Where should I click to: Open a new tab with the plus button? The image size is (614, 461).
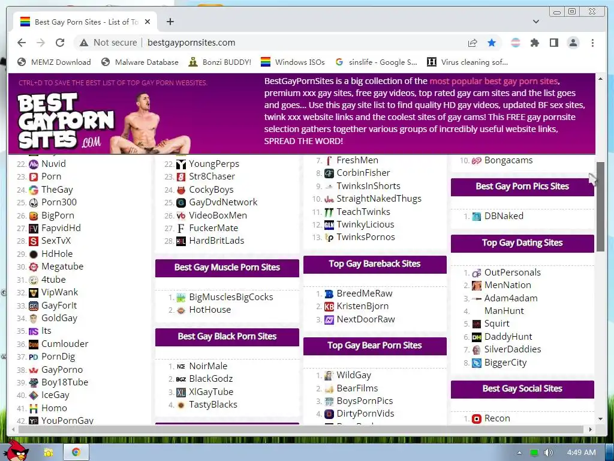[x=170, y=22]
